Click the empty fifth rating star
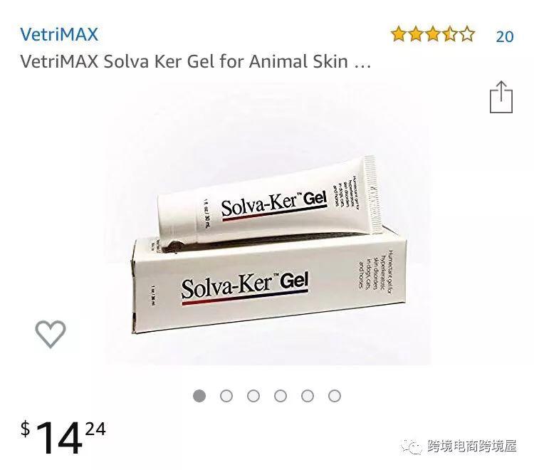This screenshot has height=470, width=534. [467, 34]
